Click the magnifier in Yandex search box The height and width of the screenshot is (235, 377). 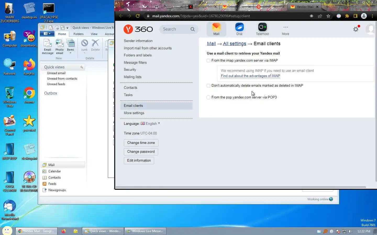click(193, 29)
